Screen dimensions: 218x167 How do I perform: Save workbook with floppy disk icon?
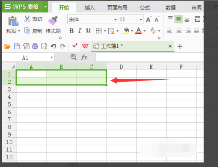(x=17, y=46)
